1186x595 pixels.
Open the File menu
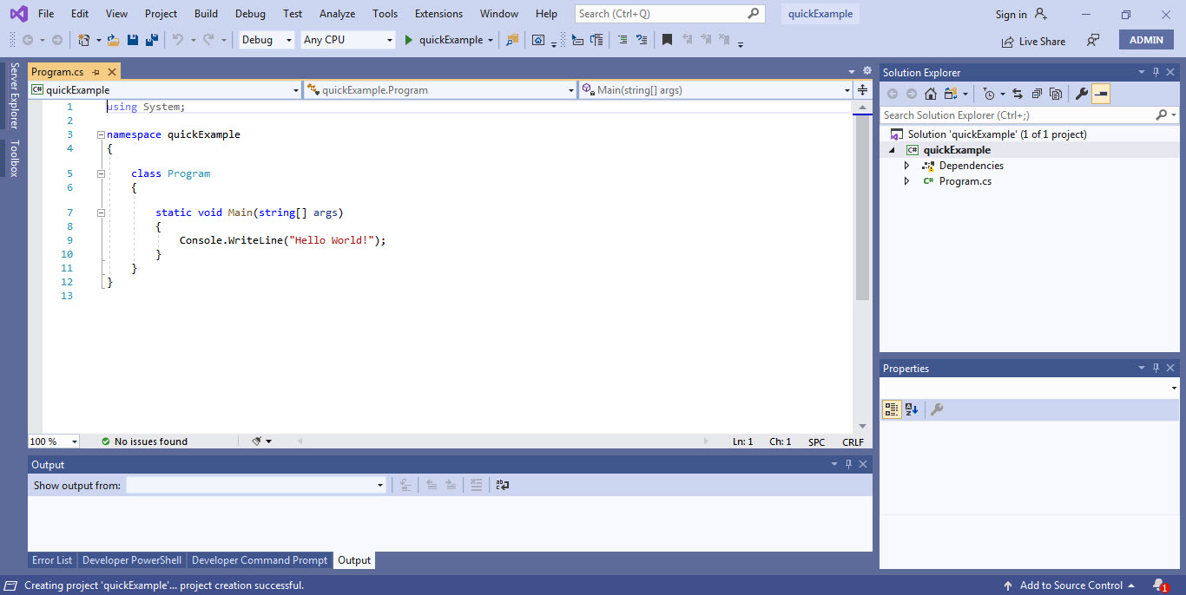click(46, 14)
